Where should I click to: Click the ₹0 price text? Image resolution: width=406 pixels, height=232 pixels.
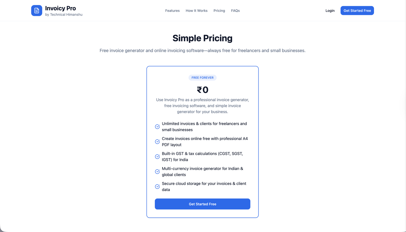coord(202,90)
